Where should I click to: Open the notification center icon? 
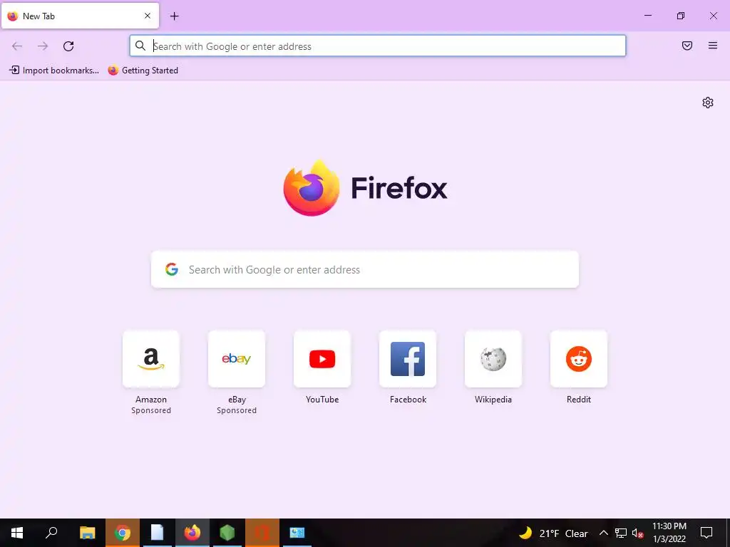pos(706,533)
